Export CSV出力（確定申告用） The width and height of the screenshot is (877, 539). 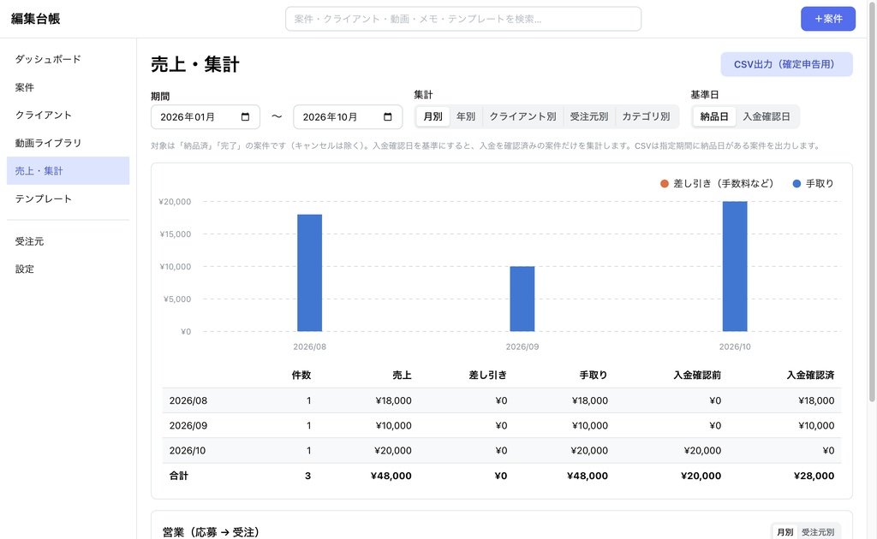coord(786,64)
